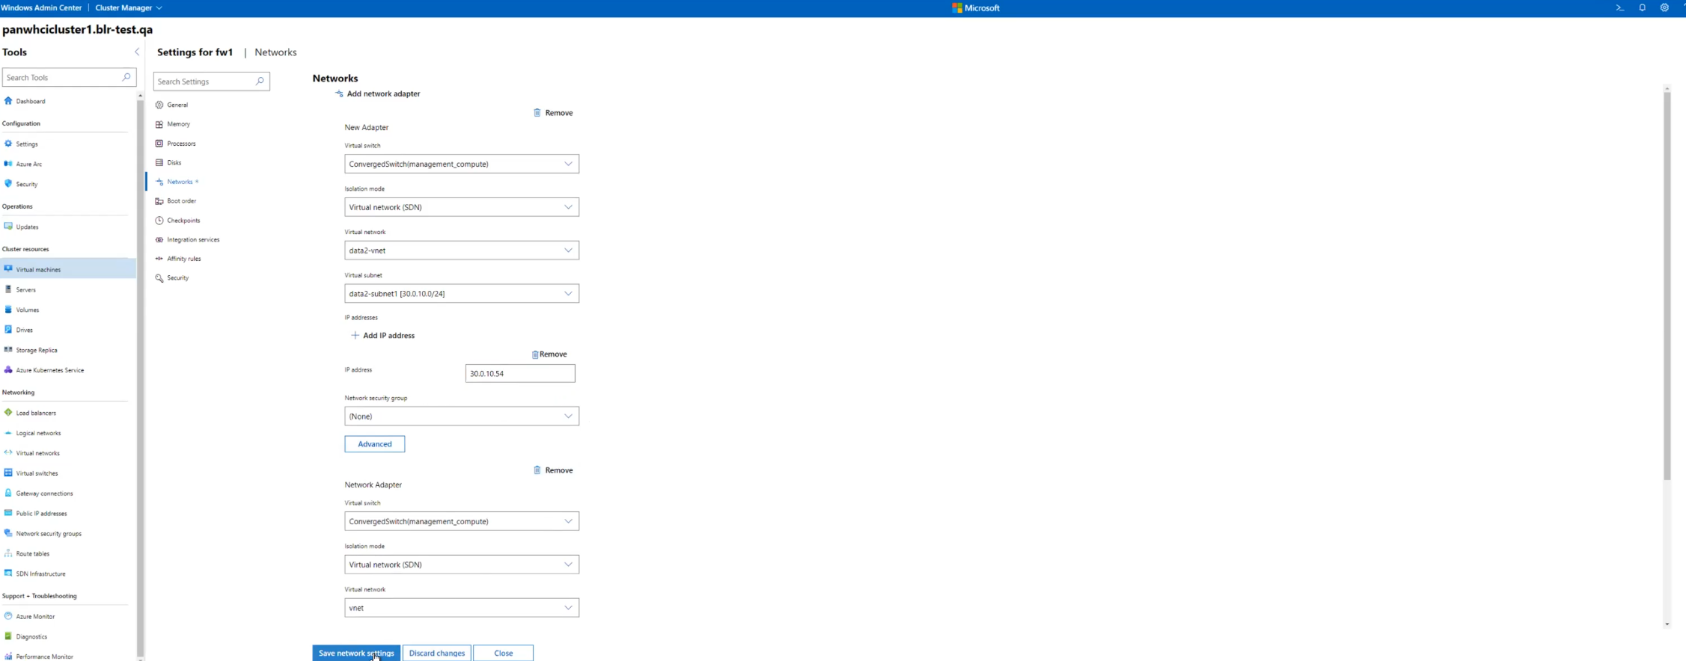The height and width of the screenshot is (661, 1686).
Task: Click the Volumes icon
Action: click(x=8, y=310)
